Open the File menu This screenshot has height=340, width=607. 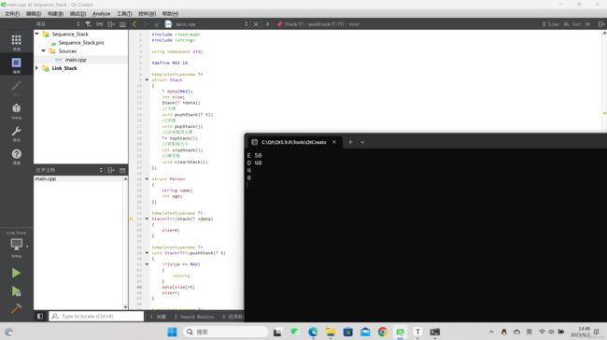coord(12,14)
